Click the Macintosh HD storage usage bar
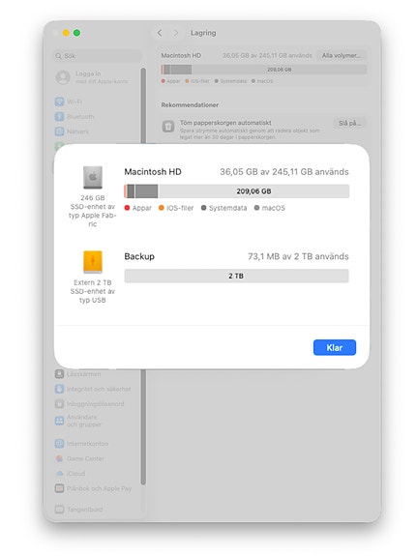 click(x=237, y=191)
